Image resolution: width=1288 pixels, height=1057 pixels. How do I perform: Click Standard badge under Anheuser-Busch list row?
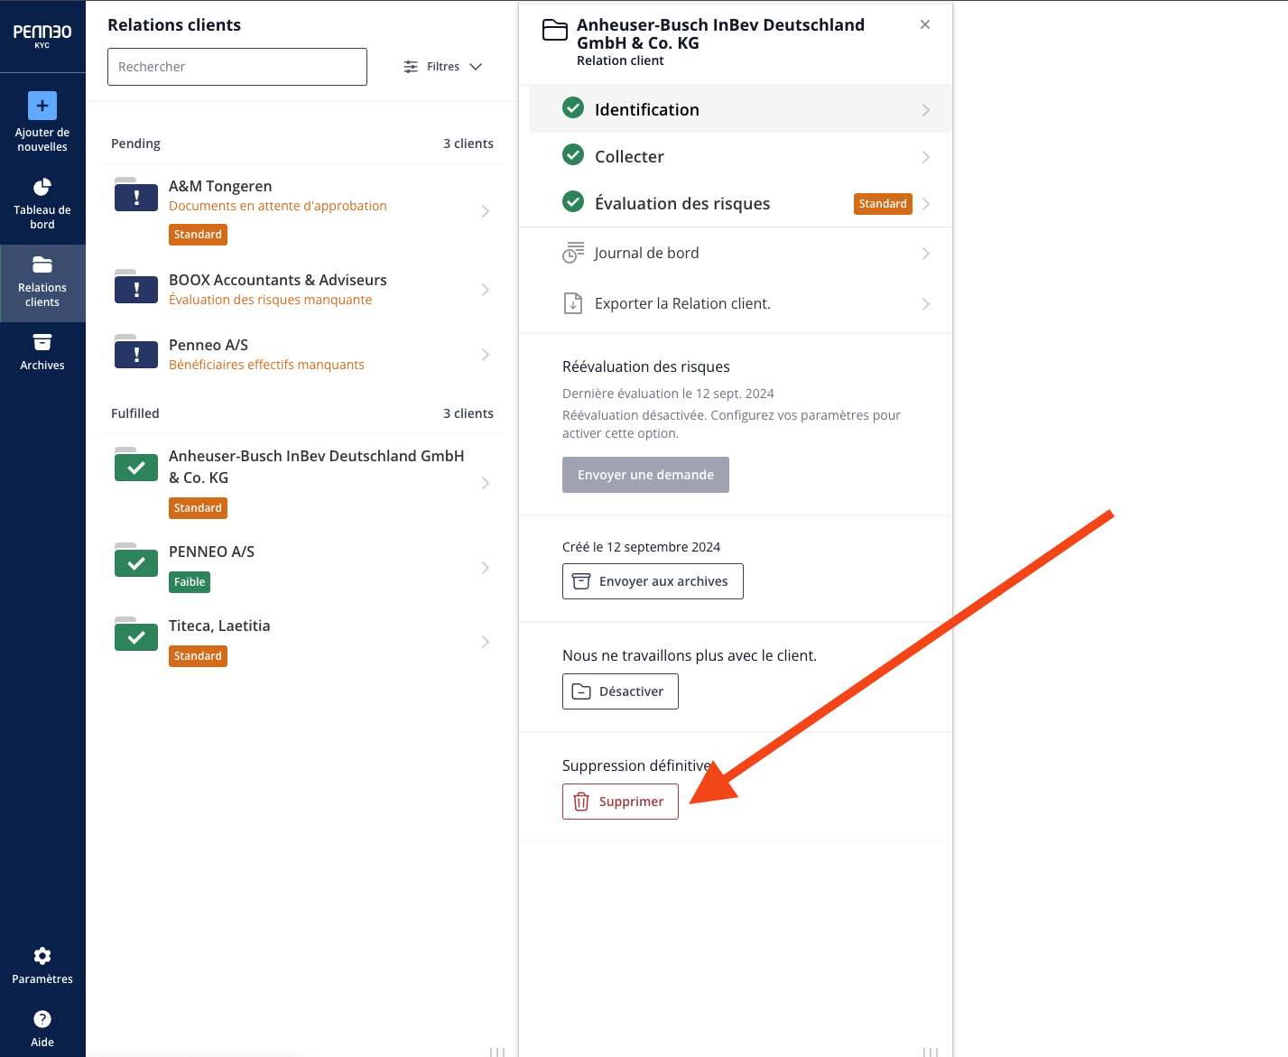[x=198, y=508]
